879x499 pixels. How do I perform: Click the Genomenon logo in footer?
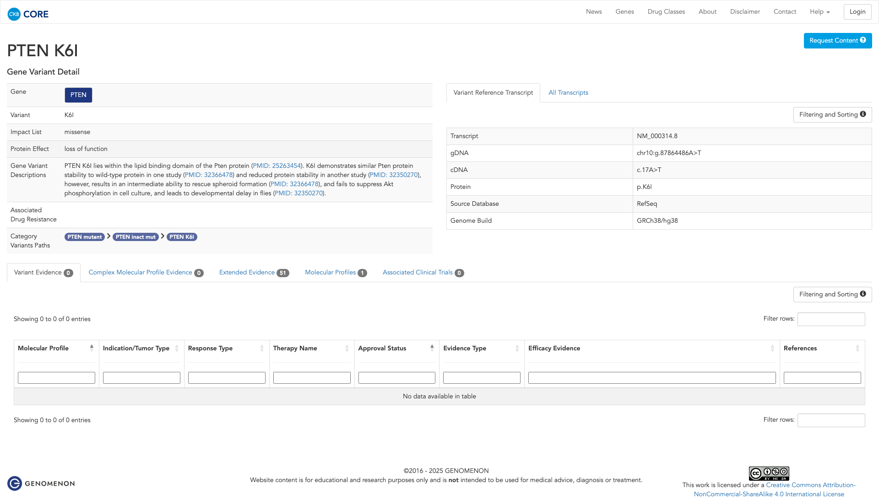(41, 483)
